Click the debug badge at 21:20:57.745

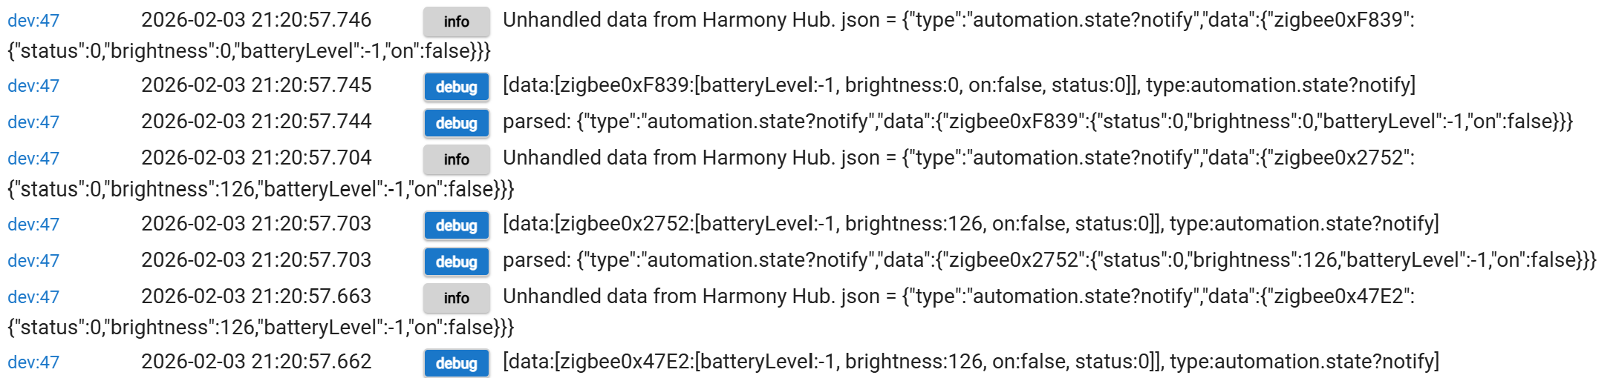(456, 87)
